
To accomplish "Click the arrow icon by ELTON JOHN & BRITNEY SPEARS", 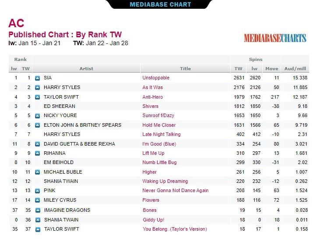I will [x=37, y=125].
